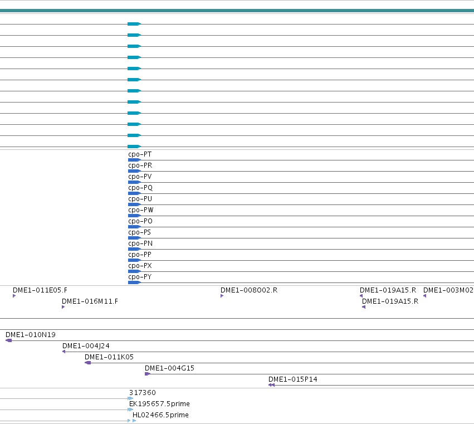Click the purple arrow under DME1-016M11.F
This screenshot has height=424, width=474.
[x=63, y=307]
